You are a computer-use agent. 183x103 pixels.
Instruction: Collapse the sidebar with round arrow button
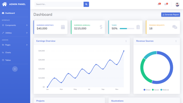click(x=15, y=69)
